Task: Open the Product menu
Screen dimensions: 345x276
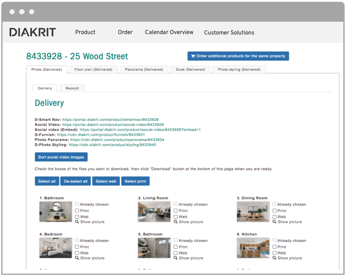Action: coord(85,32)
